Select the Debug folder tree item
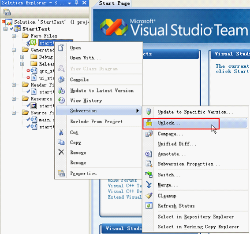The width and height of the screenshot is (250, 234). [x=46, y=57]
